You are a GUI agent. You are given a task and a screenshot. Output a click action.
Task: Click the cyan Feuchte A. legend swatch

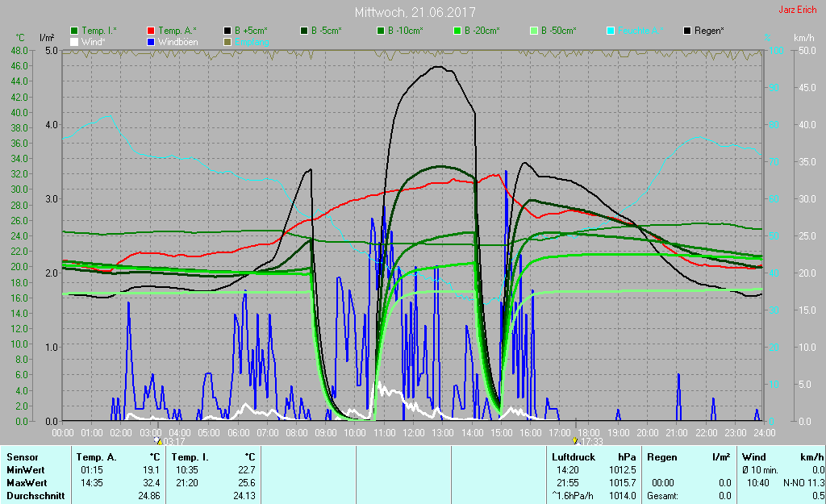tap(611, 31)
